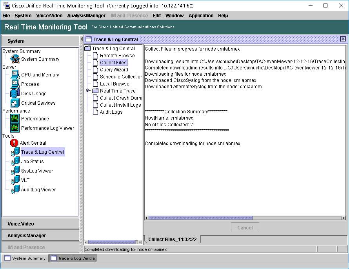Select Query Wizard in the tree

pyautogui.click(x=114, y=70)
